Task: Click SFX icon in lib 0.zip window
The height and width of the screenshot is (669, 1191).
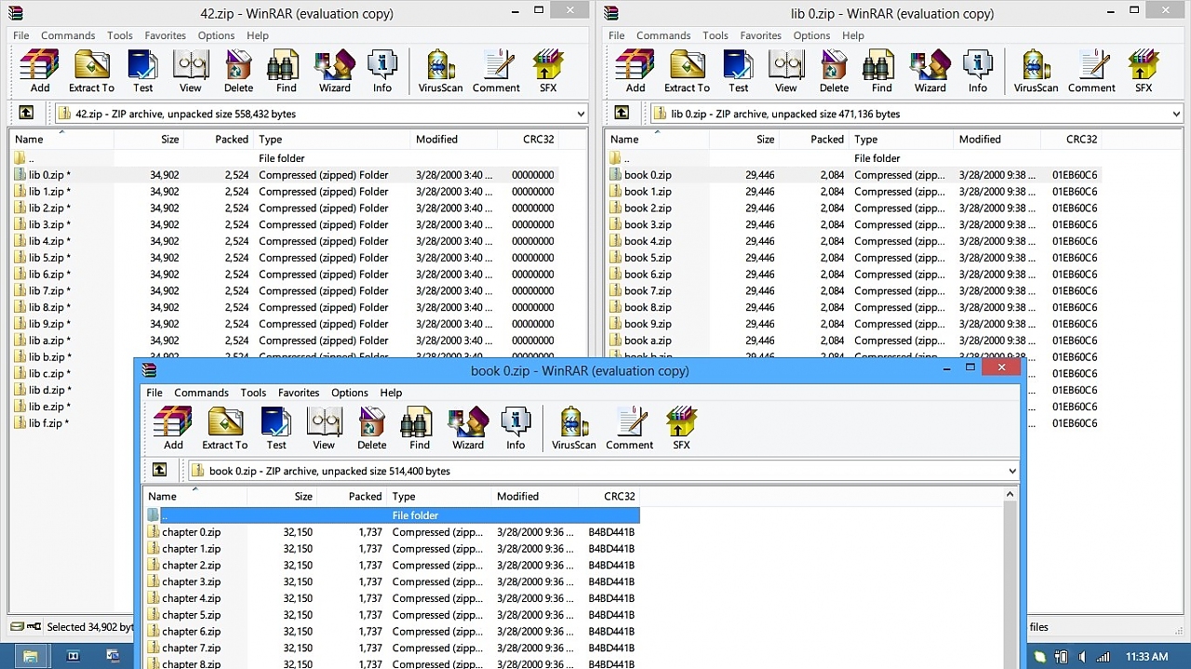Action: pos(1144,71)
